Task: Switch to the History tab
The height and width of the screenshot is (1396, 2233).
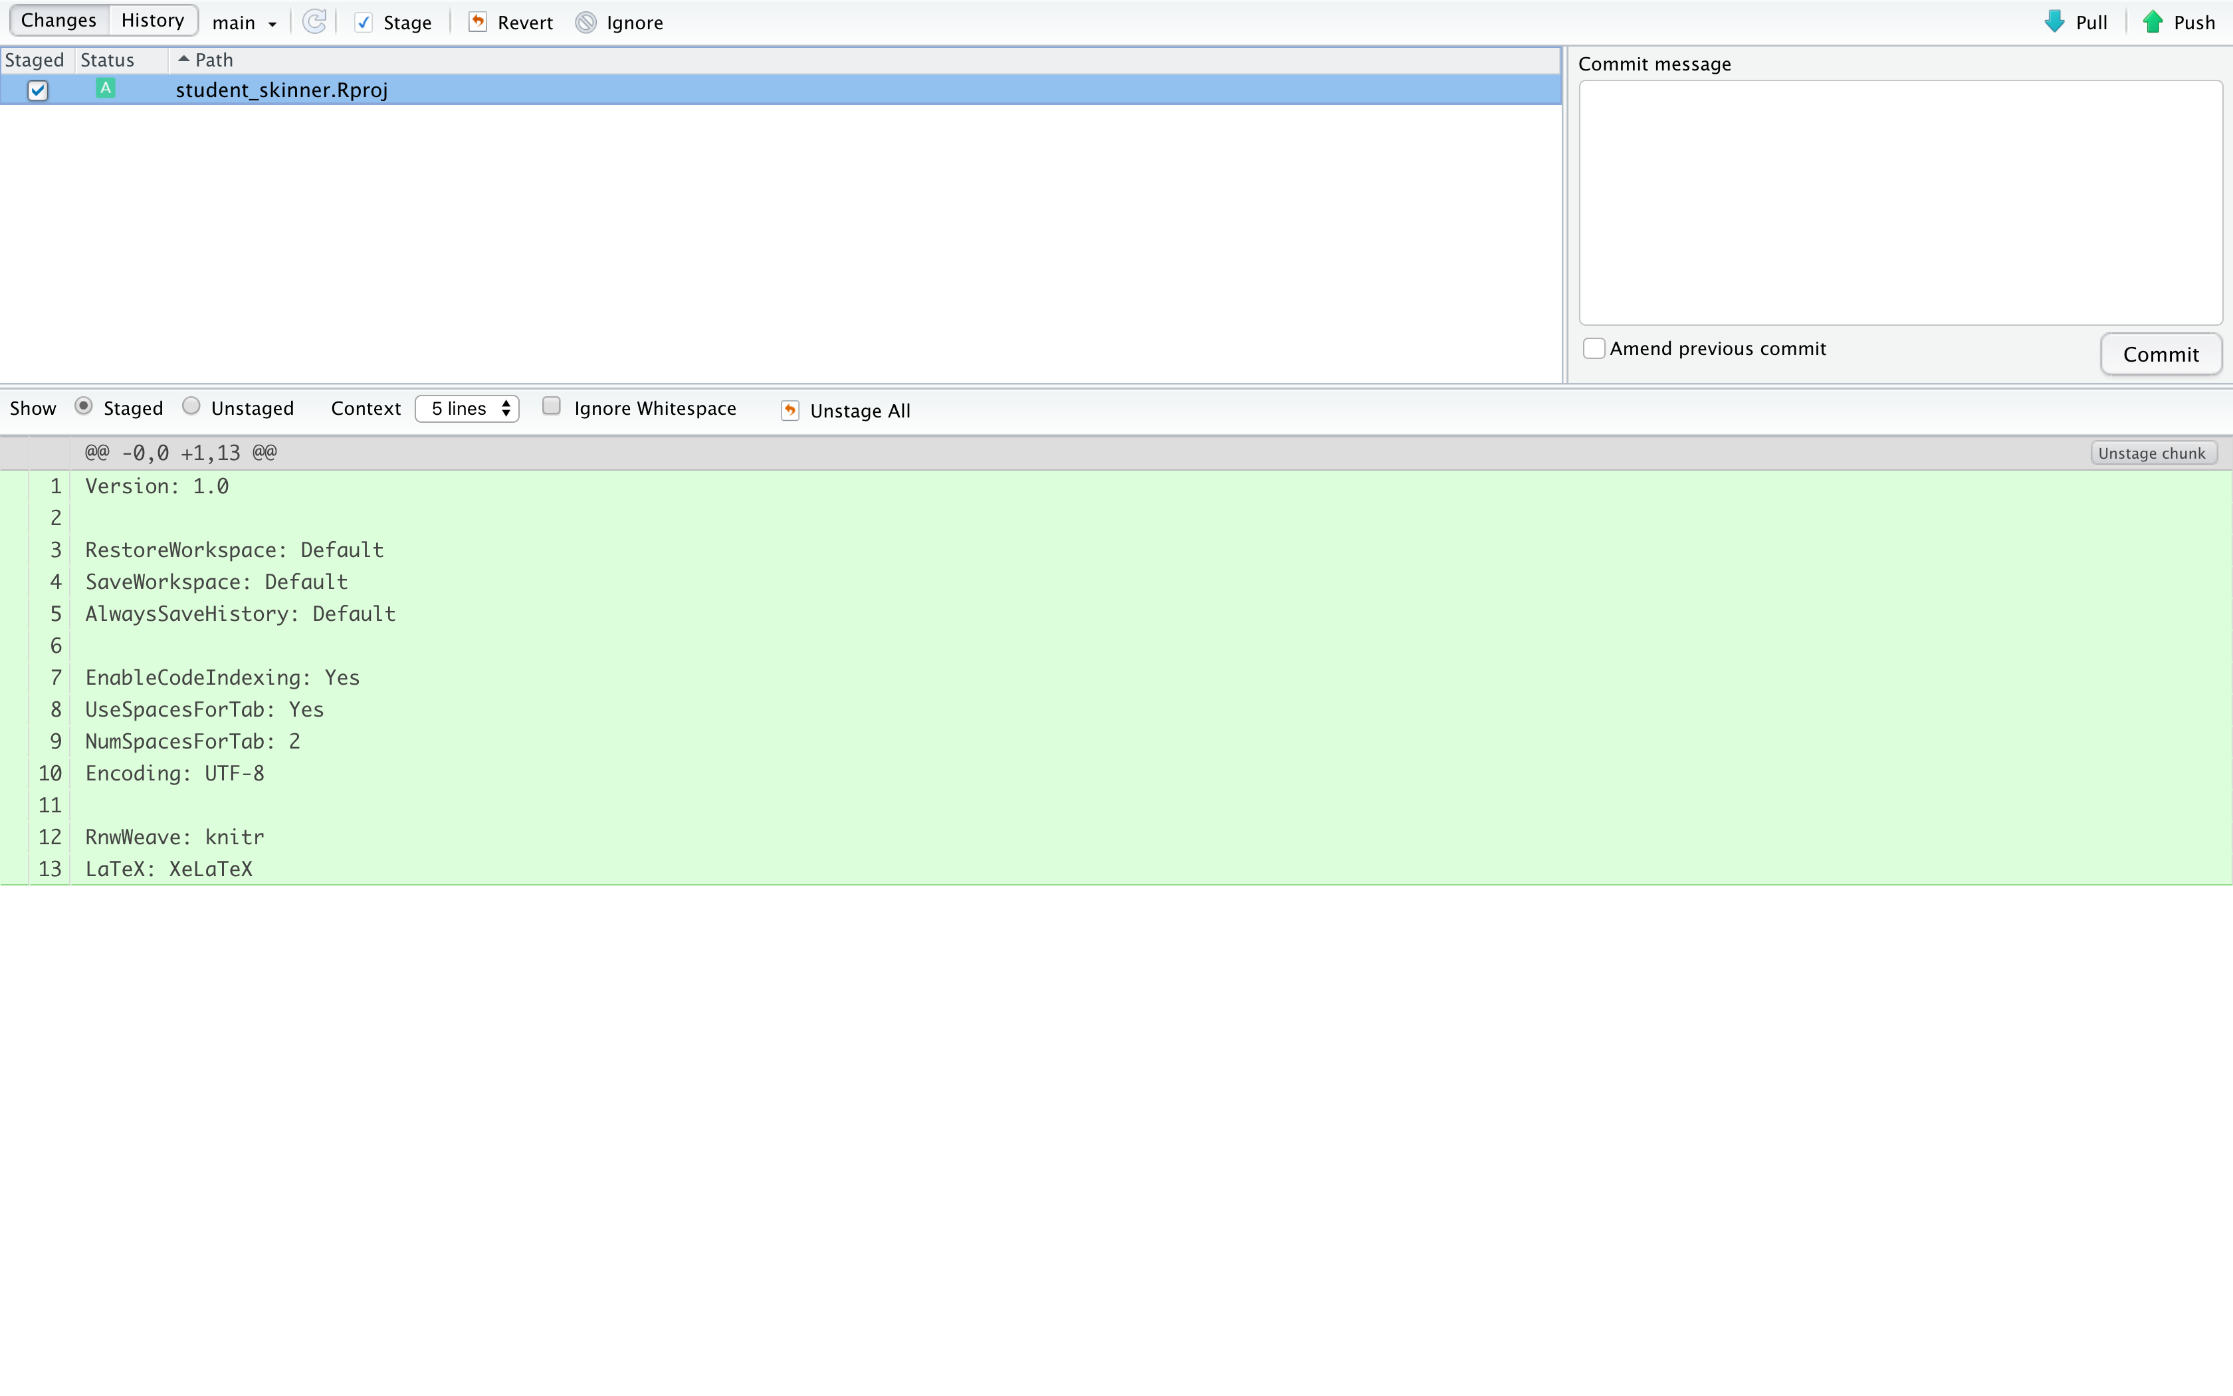Action: pos(153,21)
